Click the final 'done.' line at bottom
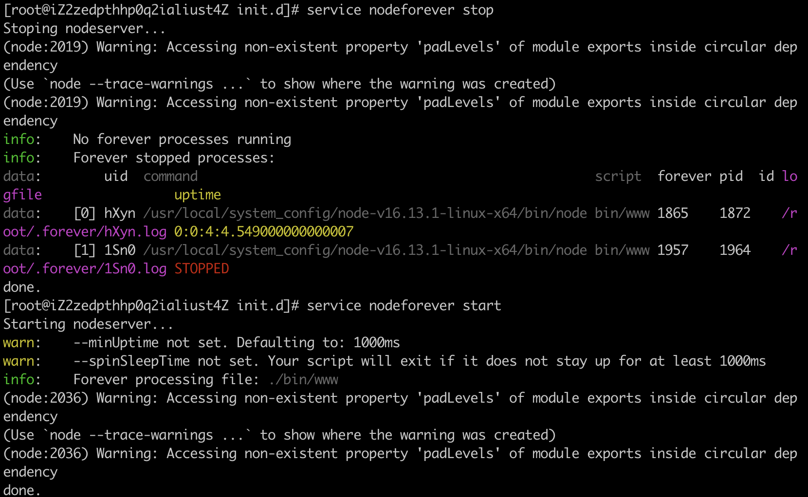This screenshot has width=808, height=497. click(21, 490)
